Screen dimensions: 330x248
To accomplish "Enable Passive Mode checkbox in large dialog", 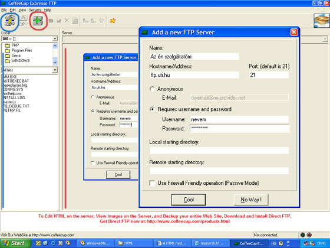I will coord(152,183).
